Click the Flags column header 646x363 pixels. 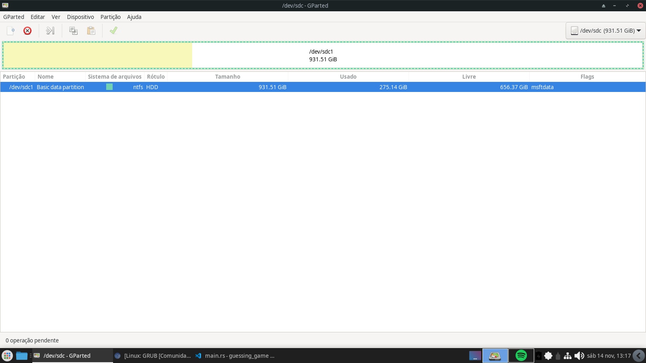coord(587,77)
